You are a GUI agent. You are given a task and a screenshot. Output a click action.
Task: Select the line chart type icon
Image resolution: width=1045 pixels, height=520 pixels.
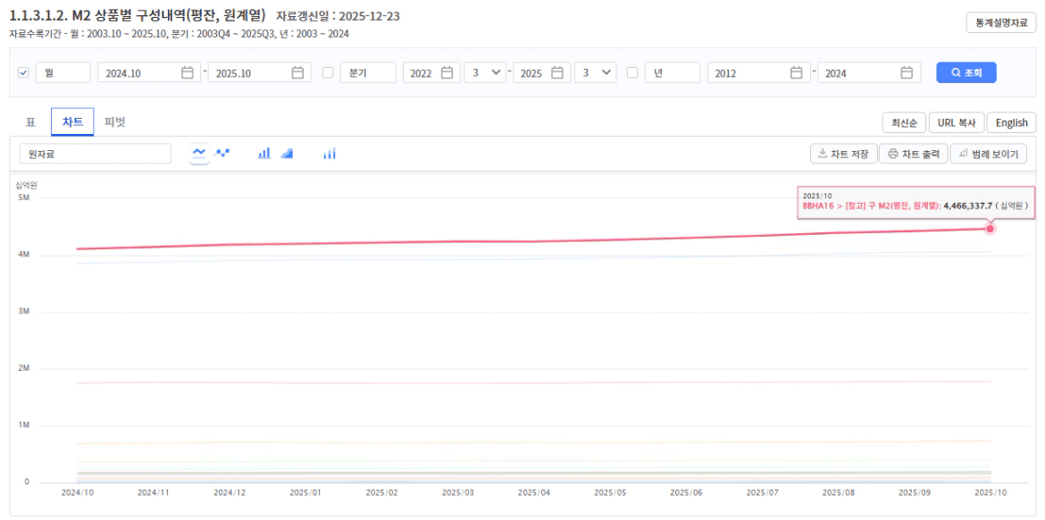tap(199, 154)
